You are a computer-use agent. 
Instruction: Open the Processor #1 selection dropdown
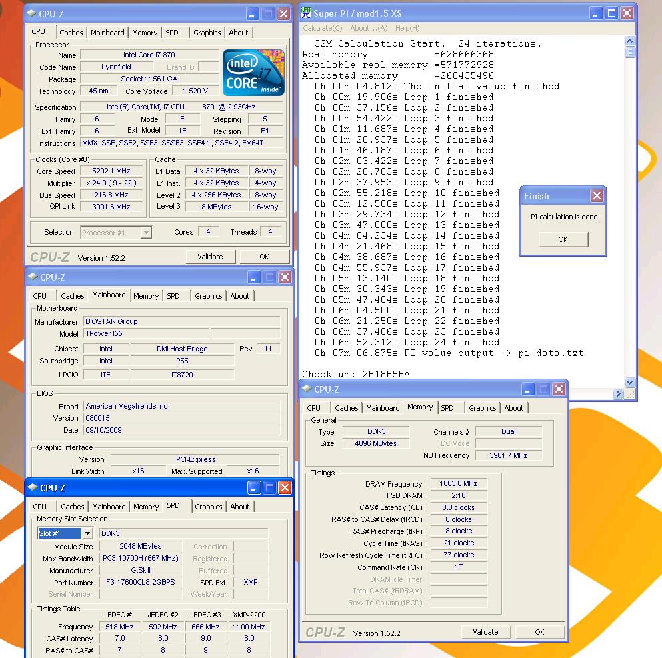145,233
